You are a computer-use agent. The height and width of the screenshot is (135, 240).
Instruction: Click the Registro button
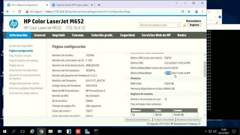[194, 25]
